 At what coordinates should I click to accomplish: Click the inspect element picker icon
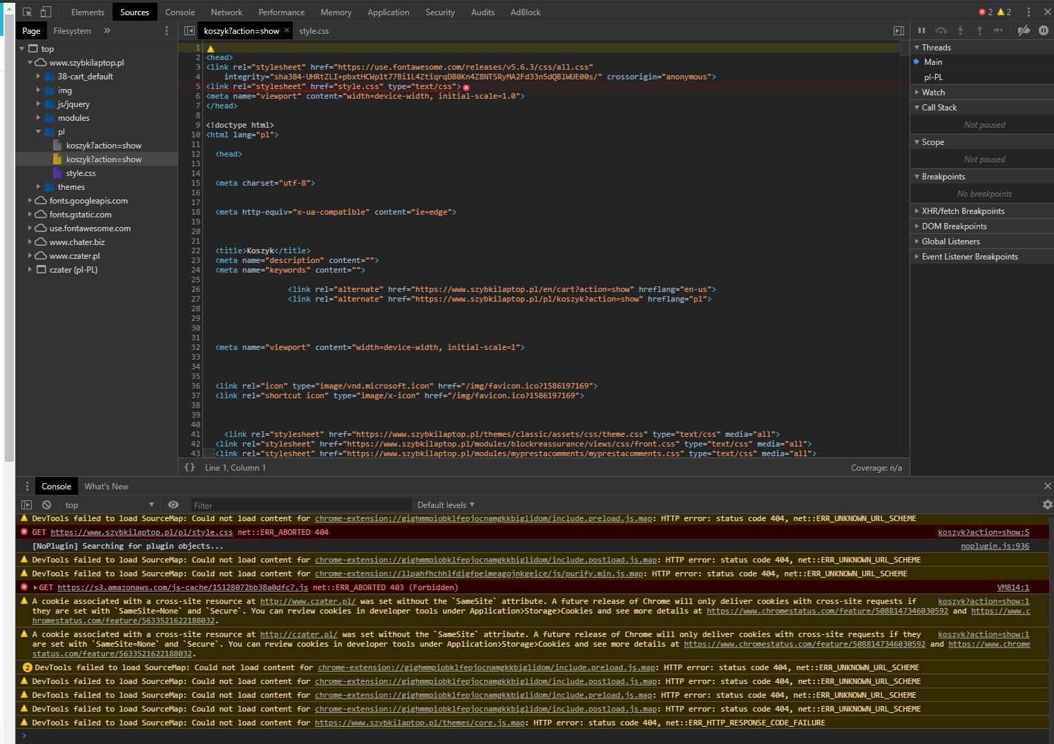coord(28,12)
